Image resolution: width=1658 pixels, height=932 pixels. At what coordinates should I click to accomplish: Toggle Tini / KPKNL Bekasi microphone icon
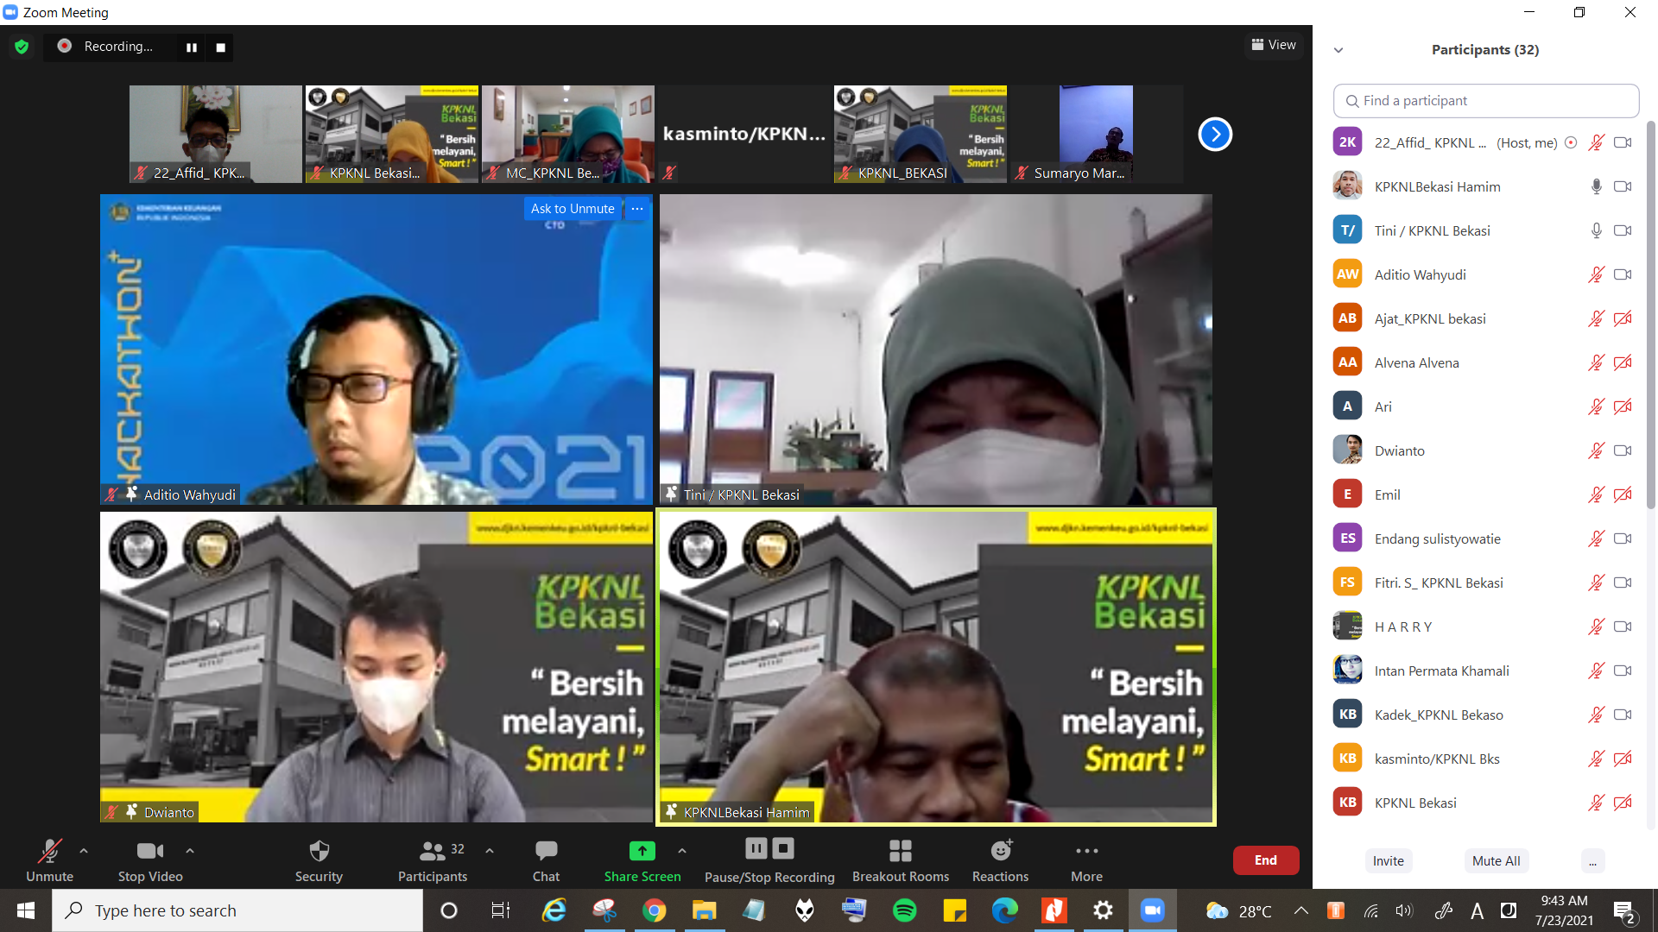coord(1596,230)
